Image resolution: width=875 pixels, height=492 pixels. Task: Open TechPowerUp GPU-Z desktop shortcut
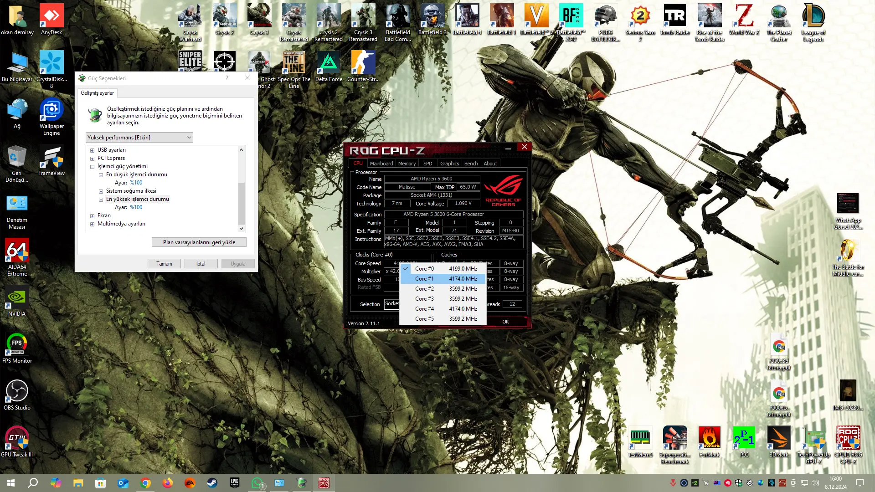(813, 445)
